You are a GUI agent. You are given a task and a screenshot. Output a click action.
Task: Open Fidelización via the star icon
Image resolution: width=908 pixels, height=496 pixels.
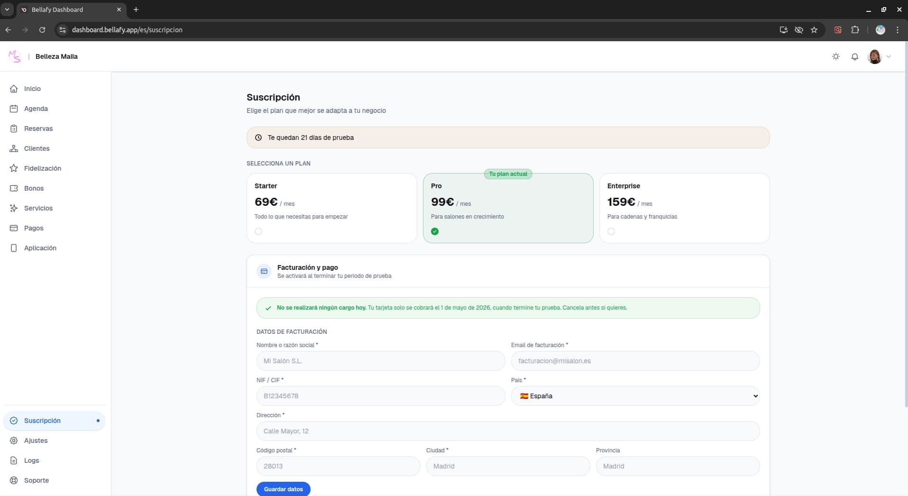(13, 168)
